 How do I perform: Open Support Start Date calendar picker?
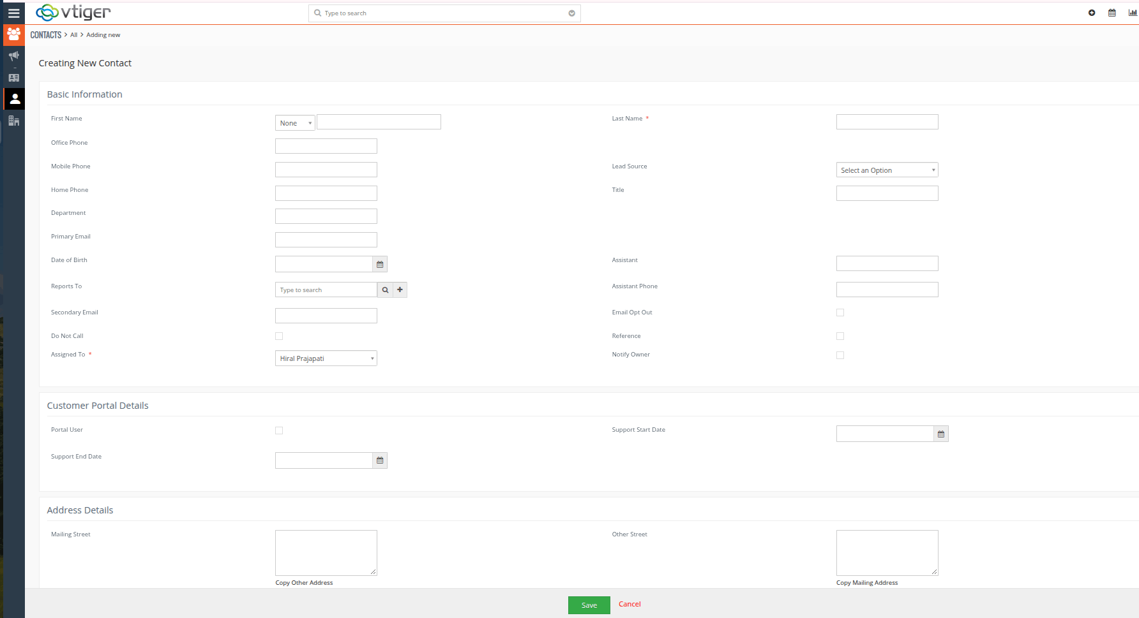941,434
